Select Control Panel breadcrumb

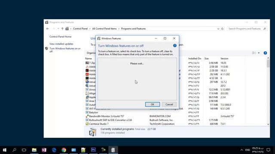click(x=80, y=29)
